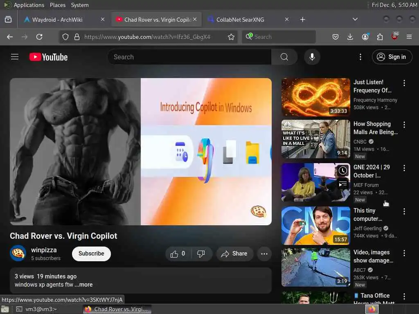Screen dimensions: 419x314
Task: Click the Sign in button
Action: click(392, 57)
